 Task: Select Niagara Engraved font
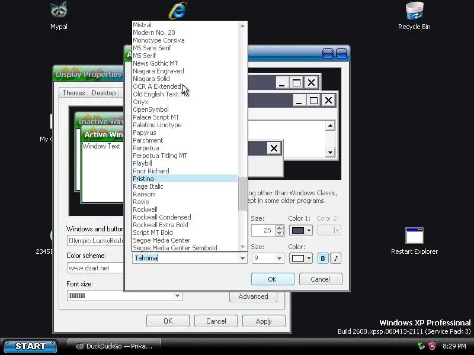(x=185, y=71)
